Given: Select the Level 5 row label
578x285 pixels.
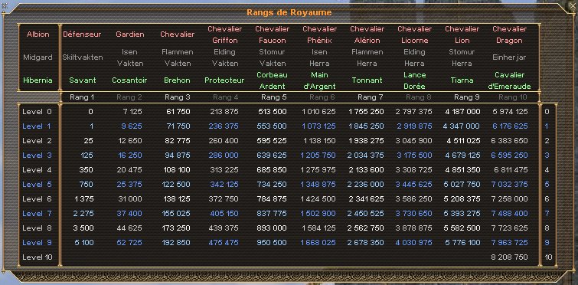Looking at the screenshot, I should (38, 185).
